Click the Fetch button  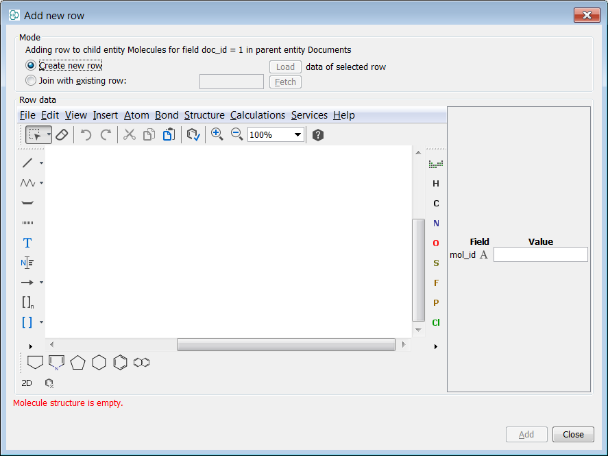click(x=285, y=82)
